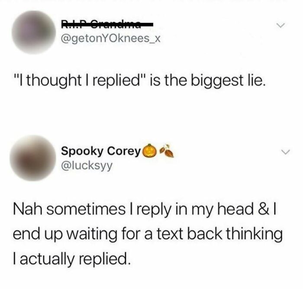Open the @lucksyy handle link
303x289 pixels.
point(87,165)
